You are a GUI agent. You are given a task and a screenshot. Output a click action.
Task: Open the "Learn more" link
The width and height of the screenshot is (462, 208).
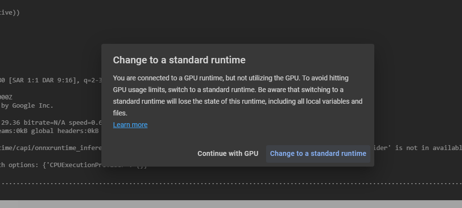pos(130,125)
